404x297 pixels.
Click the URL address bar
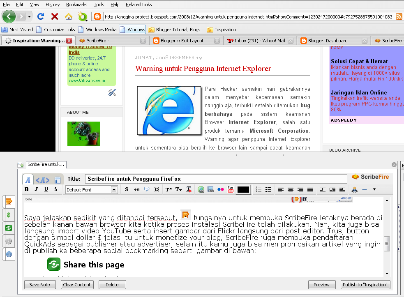pos(248,17)
